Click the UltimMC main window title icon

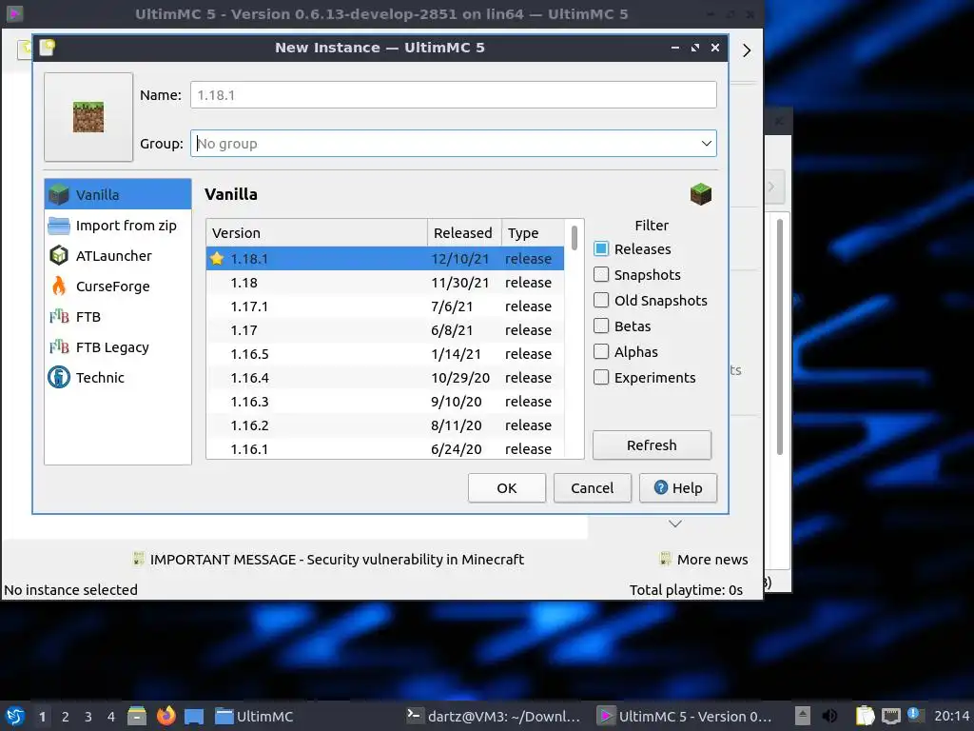click(15, 13)
